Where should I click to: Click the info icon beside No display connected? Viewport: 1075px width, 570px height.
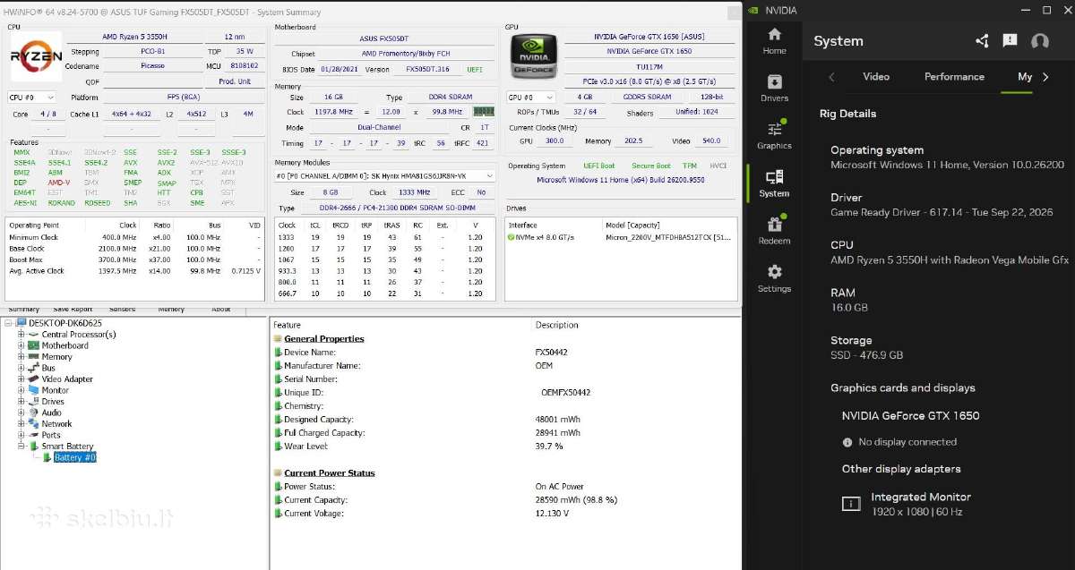847,442
